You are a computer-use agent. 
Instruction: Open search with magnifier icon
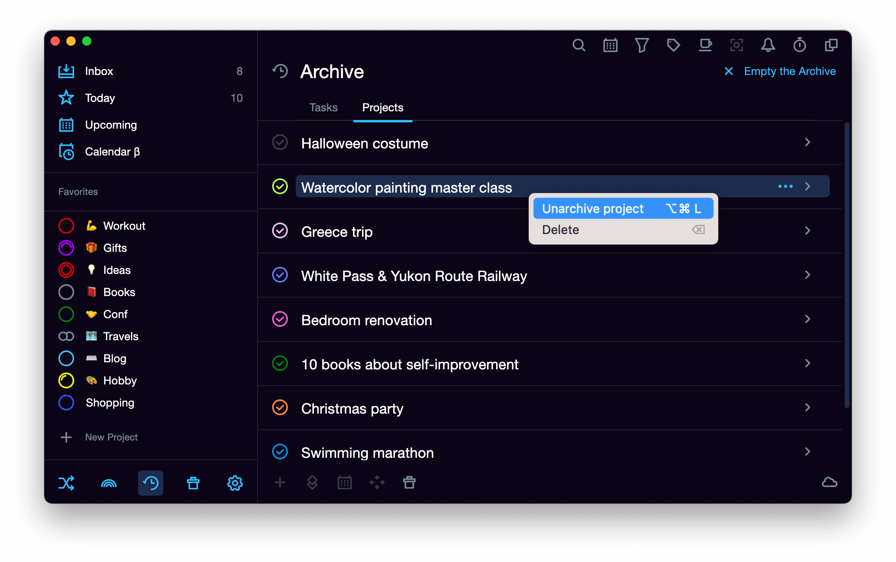579,45
